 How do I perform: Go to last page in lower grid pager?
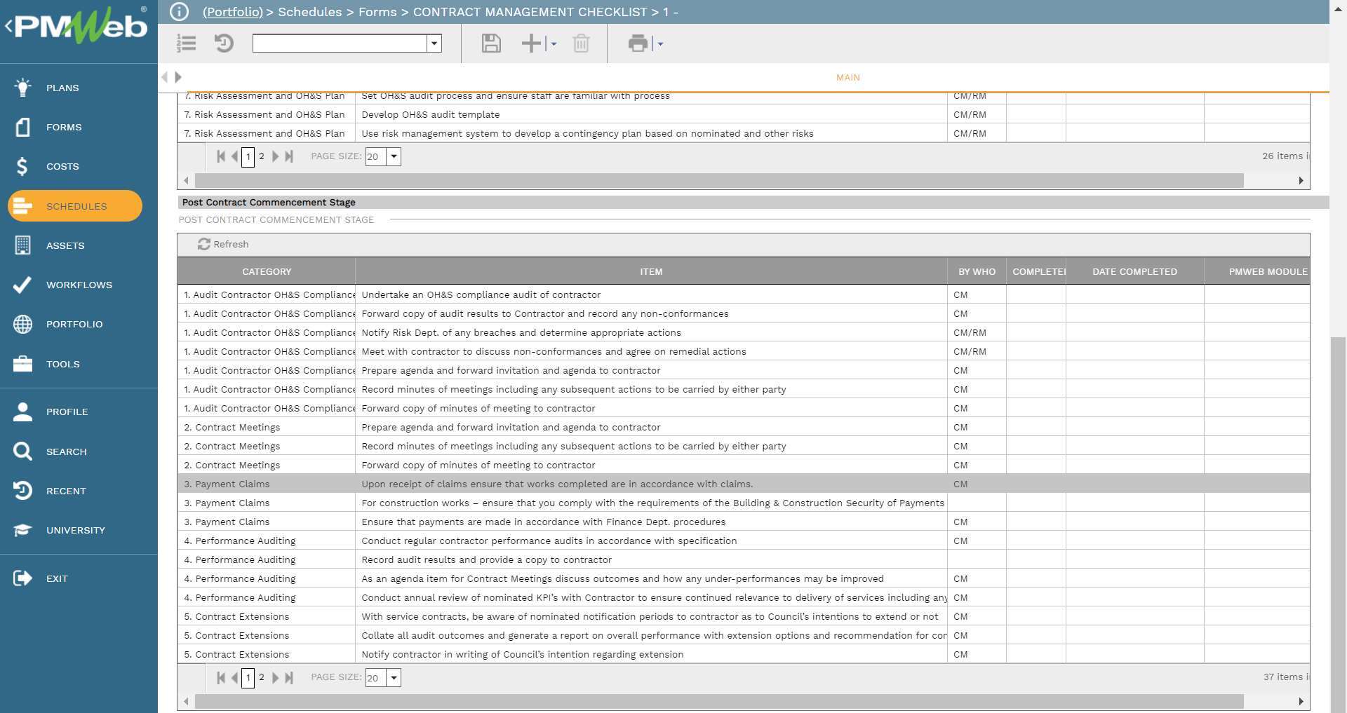pyautogui.click(x=289, y=677)
